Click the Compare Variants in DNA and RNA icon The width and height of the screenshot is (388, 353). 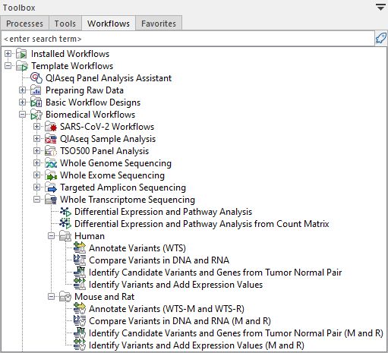[x=80, y=260]
